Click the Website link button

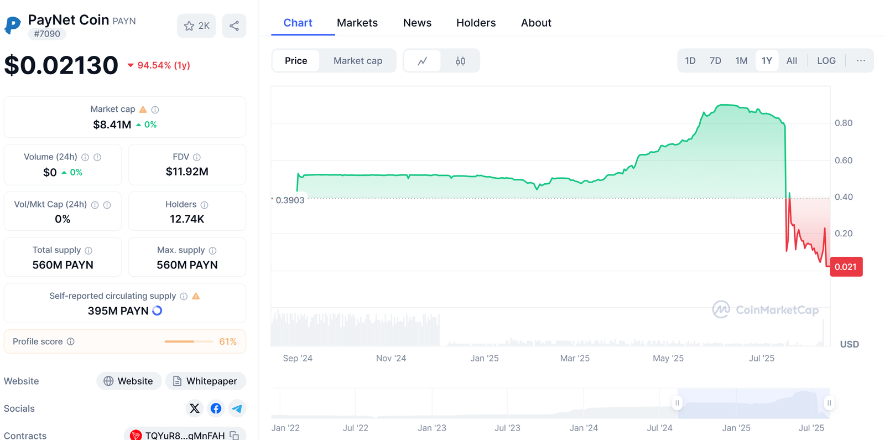click(x=129, y=381)
